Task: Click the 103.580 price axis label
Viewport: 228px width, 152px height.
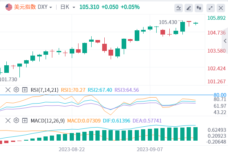Action: click(x=217, y=51)
